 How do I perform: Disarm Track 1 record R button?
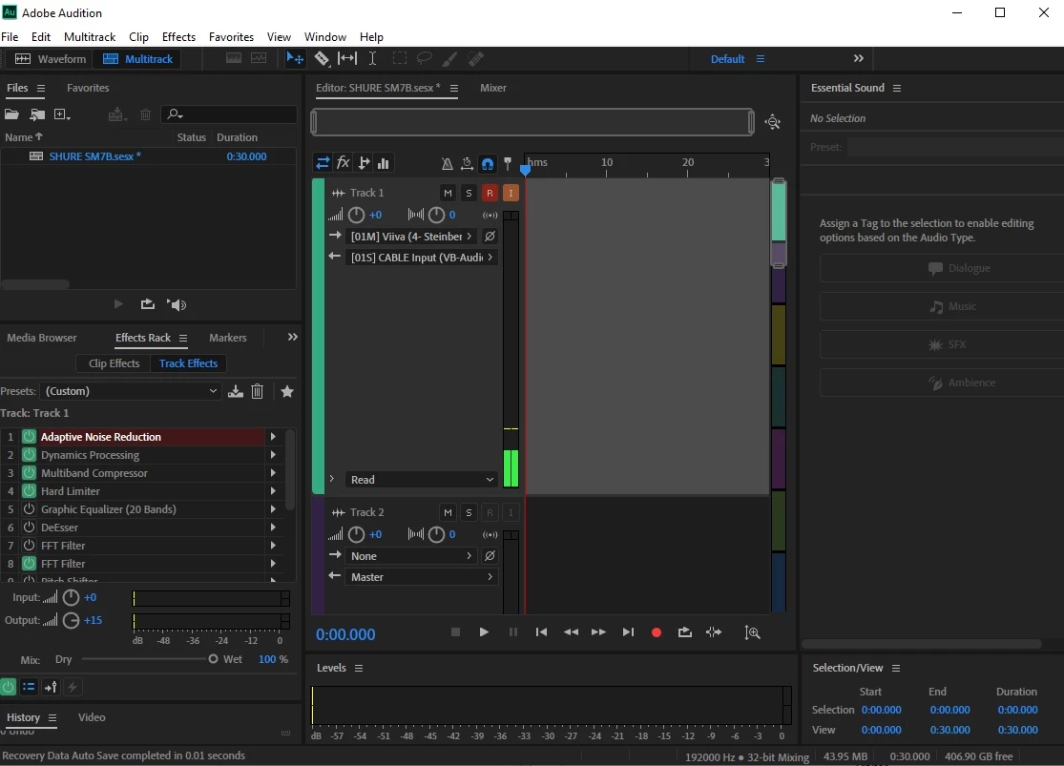tap(490, 193)
